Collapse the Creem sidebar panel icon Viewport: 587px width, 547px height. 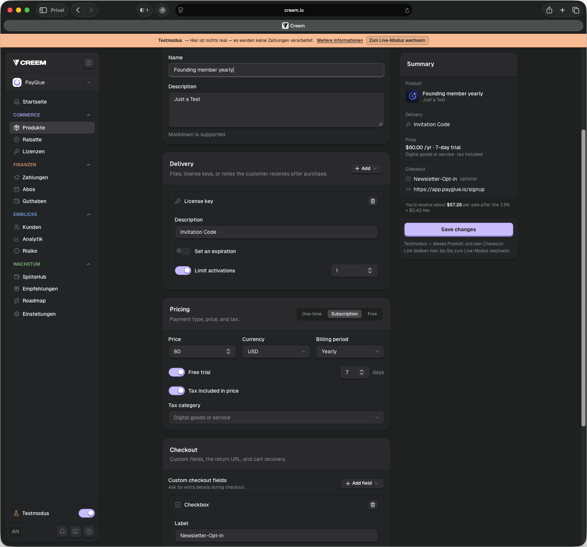pos(89,63)
